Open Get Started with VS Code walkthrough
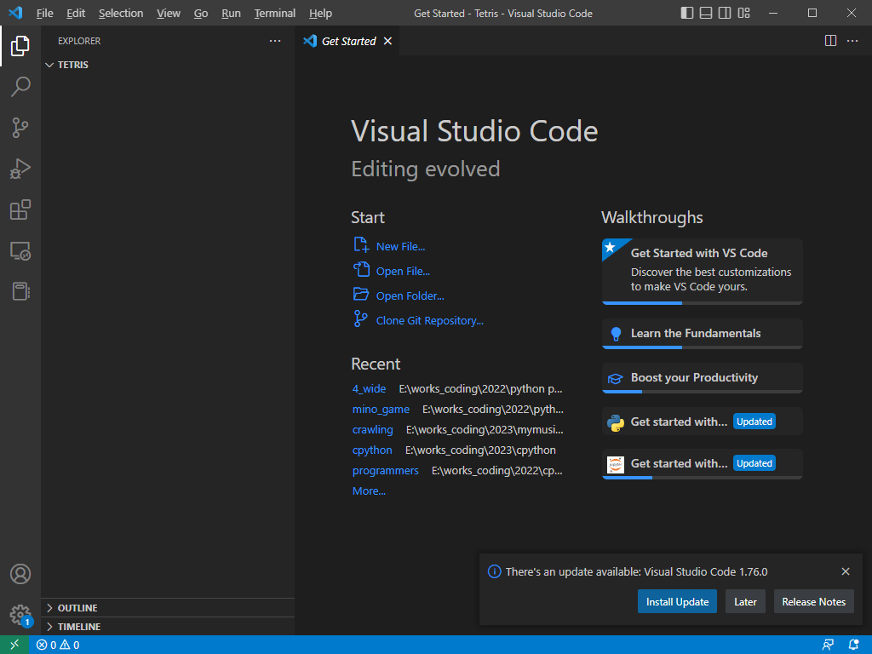Screen dimensions: 872x654 click(702, 272)
